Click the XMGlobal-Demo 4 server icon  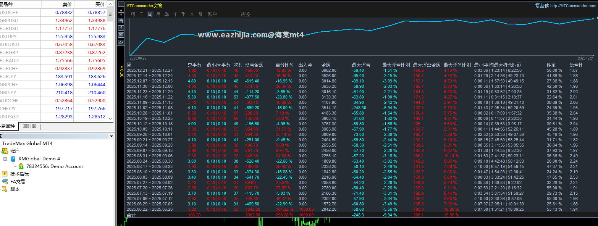coord(13,158)
